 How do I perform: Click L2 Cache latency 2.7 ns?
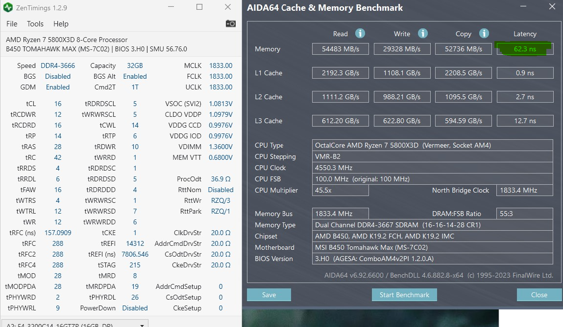(525, 97)
